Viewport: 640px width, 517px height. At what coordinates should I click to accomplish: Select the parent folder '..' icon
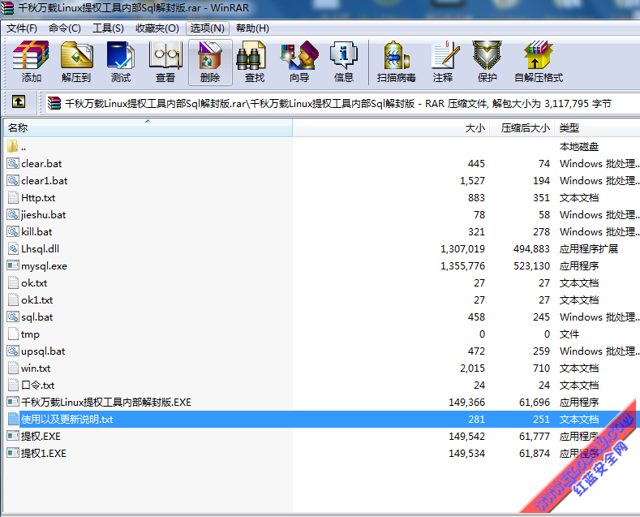[13, 146]
